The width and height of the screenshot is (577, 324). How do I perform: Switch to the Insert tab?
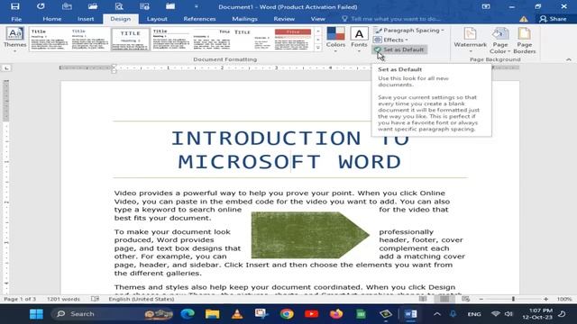(x=86, y=19)
